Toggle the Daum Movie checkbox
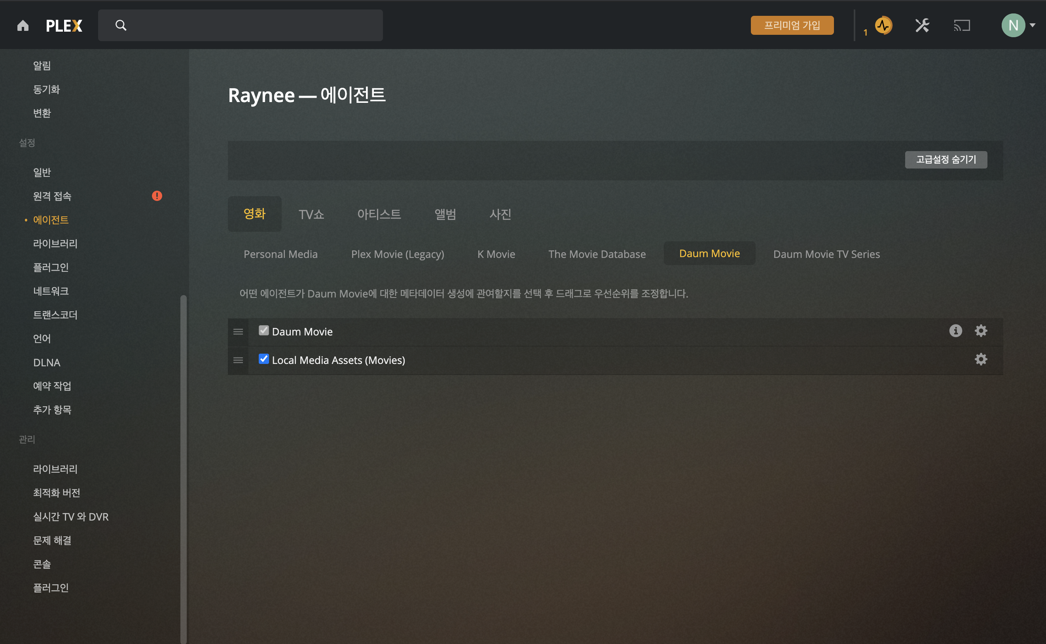The image size is (1046, 644). tap(263, 331)
